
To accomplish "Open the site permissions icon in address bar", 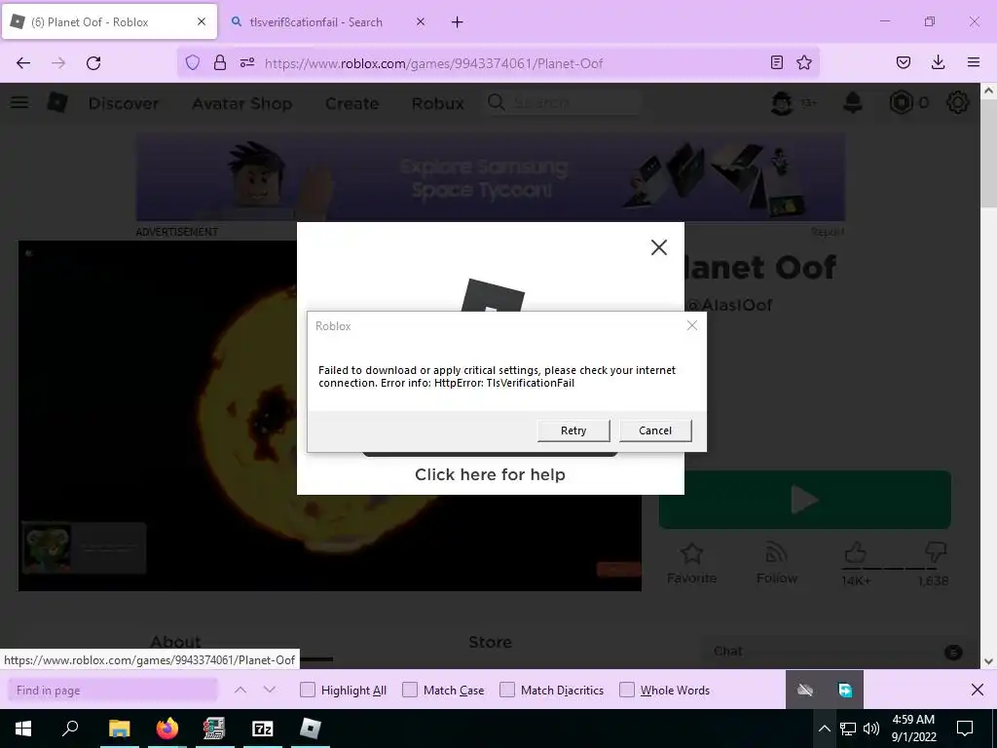I will point(247,62).
